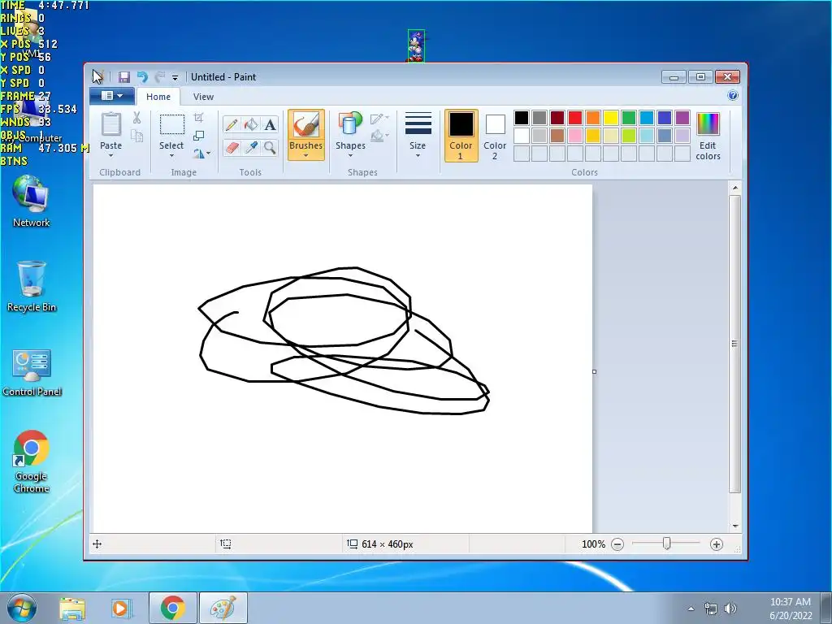Click the Edit colors rainbow icon
This screenshot has height=624, width=832.
(x=708, y=124)
